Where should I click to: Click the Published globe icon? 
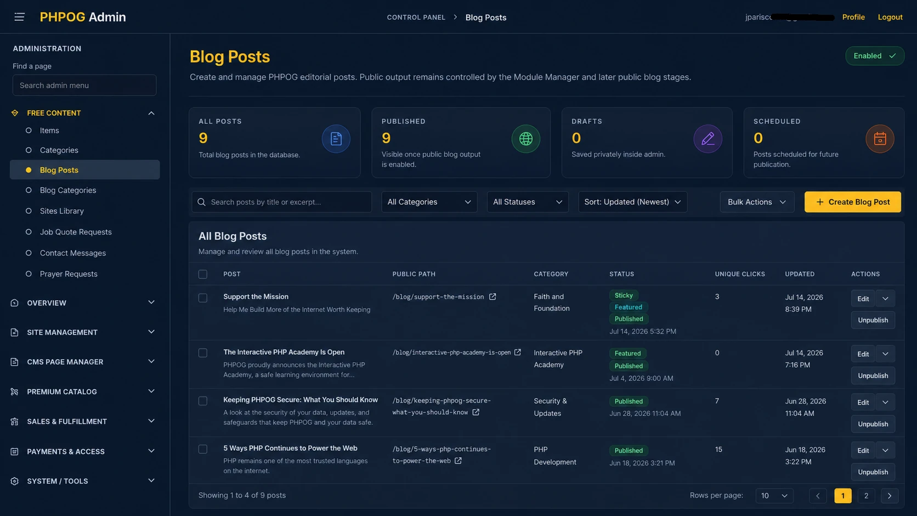coord(526,139)
